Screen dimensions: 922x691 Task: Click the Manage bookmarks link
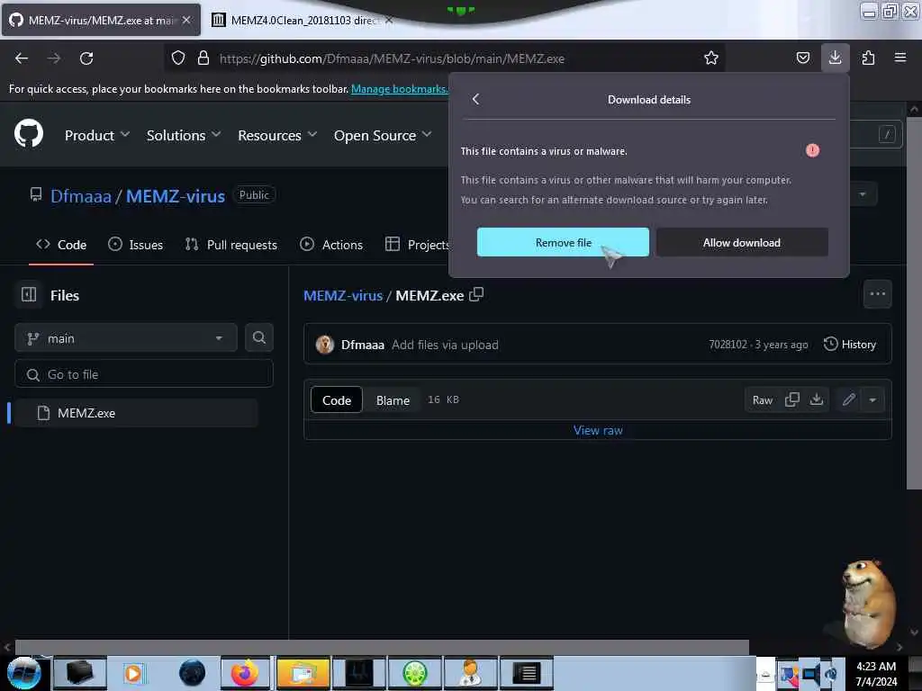tap(399, 89)
